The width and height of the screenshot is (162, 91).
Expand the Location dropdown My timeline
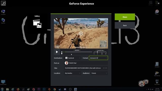[x=73, y=73]
